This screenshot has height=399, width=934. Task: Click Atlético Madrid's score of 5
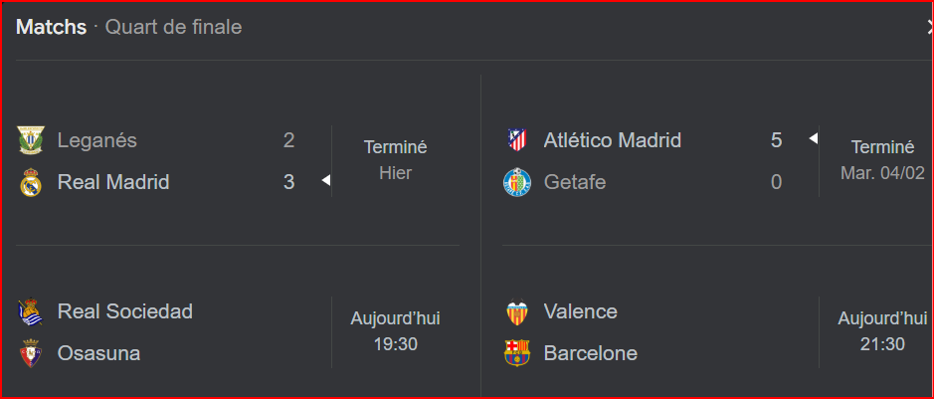(x=776, y=140)
